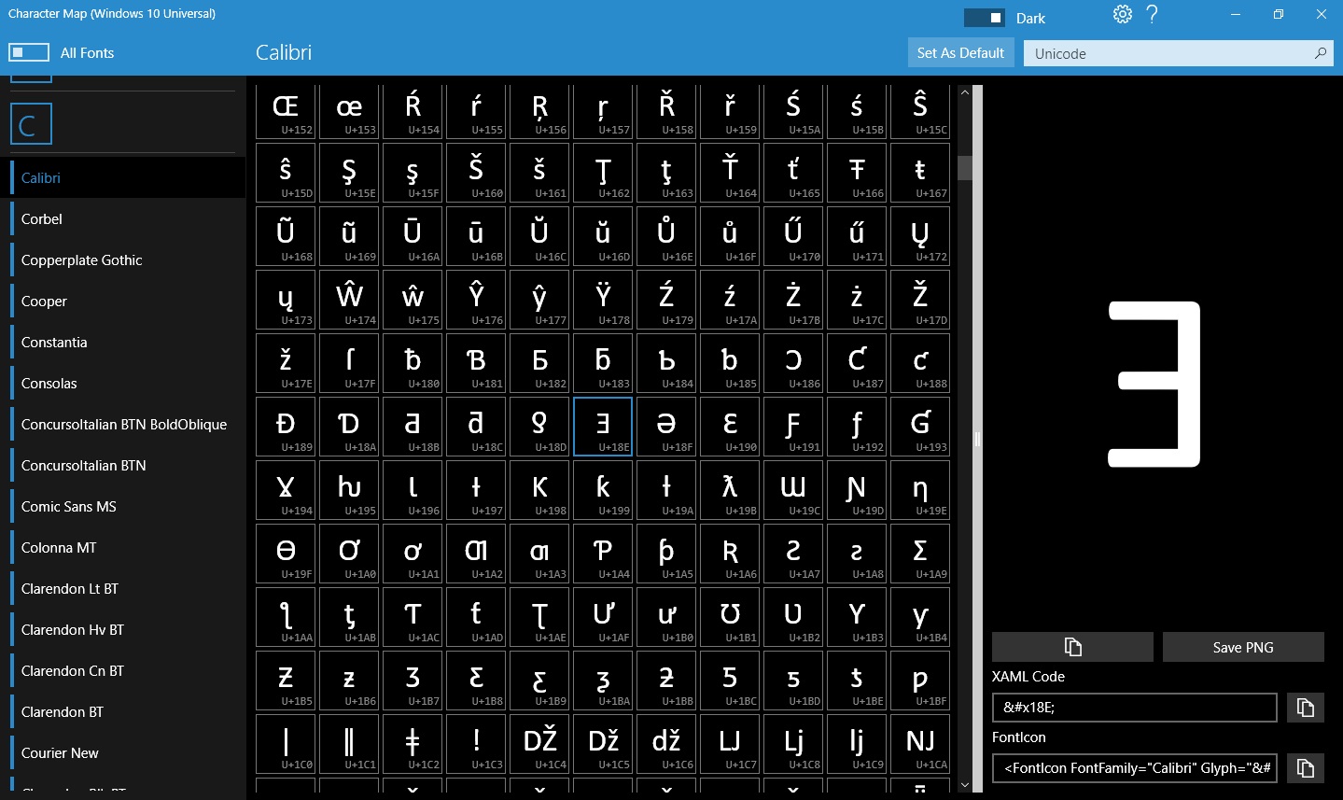Screen dimensions: 1343x800
Task: Copy the FontIcon code snippet
Action: (x=1305, y=768)
